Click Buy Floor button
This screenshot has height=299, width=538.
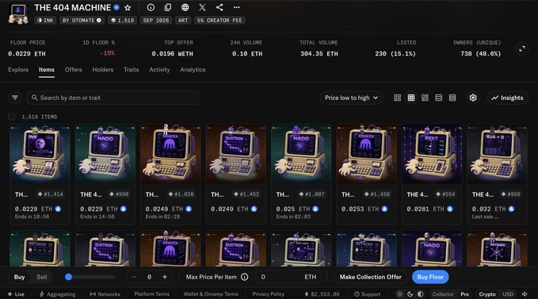click(x=430, y=277)
